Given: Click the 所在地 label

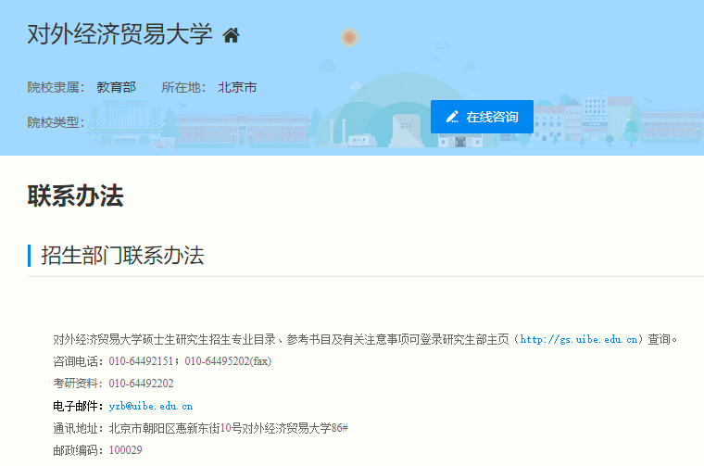Looking at the screenshot, I should pos(183,87).
